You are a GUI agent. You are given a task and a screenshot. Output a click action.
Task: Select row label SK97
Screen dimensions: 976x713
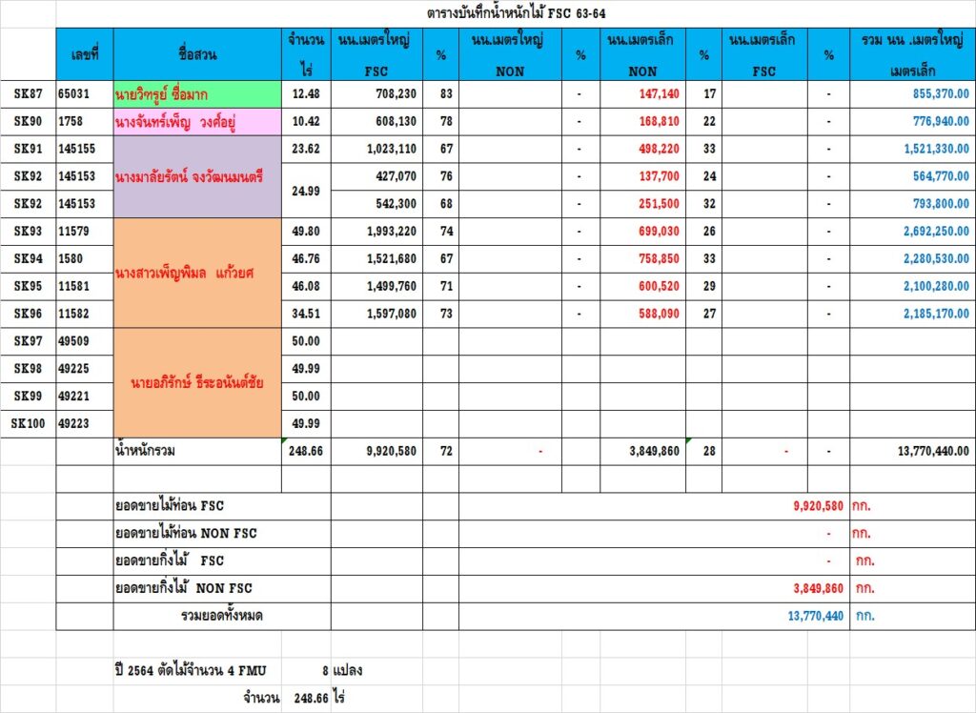28,341
